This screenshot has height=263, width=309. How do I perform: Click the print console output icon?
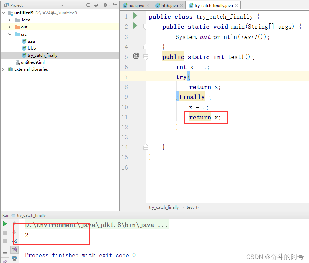pyautogui.click(x=14, y=258)
